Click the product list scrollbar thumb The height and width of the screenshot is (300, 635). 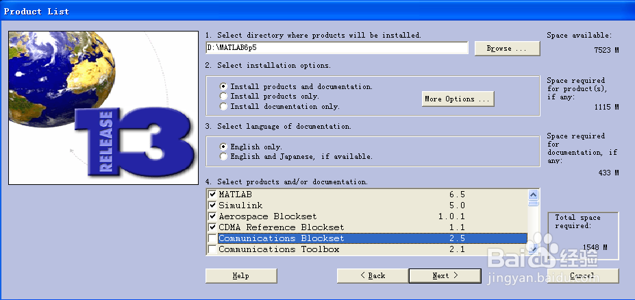click(534, 203)
